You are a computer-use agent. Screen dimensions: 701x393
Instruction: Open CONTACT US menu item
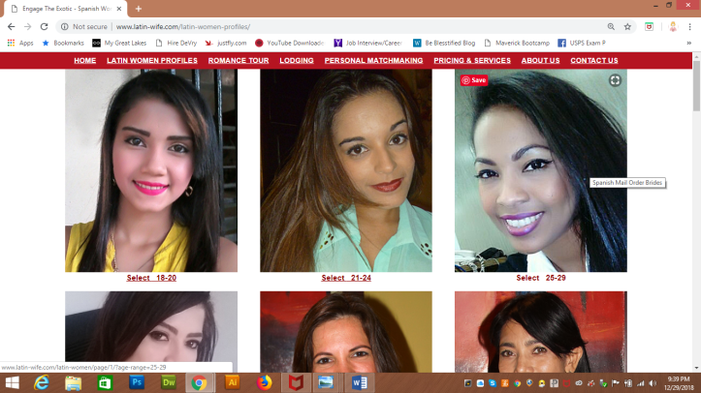[x=594, y=61]
